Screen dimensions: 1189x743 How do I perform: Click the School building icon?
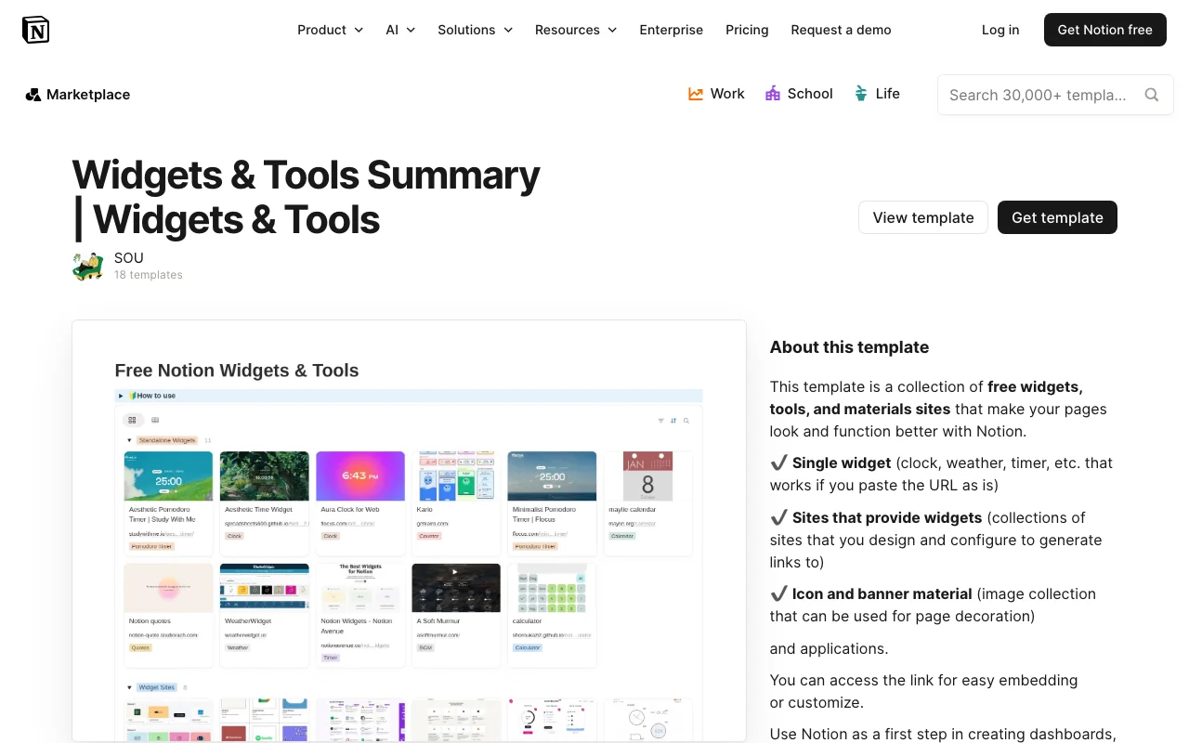click(773, 94)
